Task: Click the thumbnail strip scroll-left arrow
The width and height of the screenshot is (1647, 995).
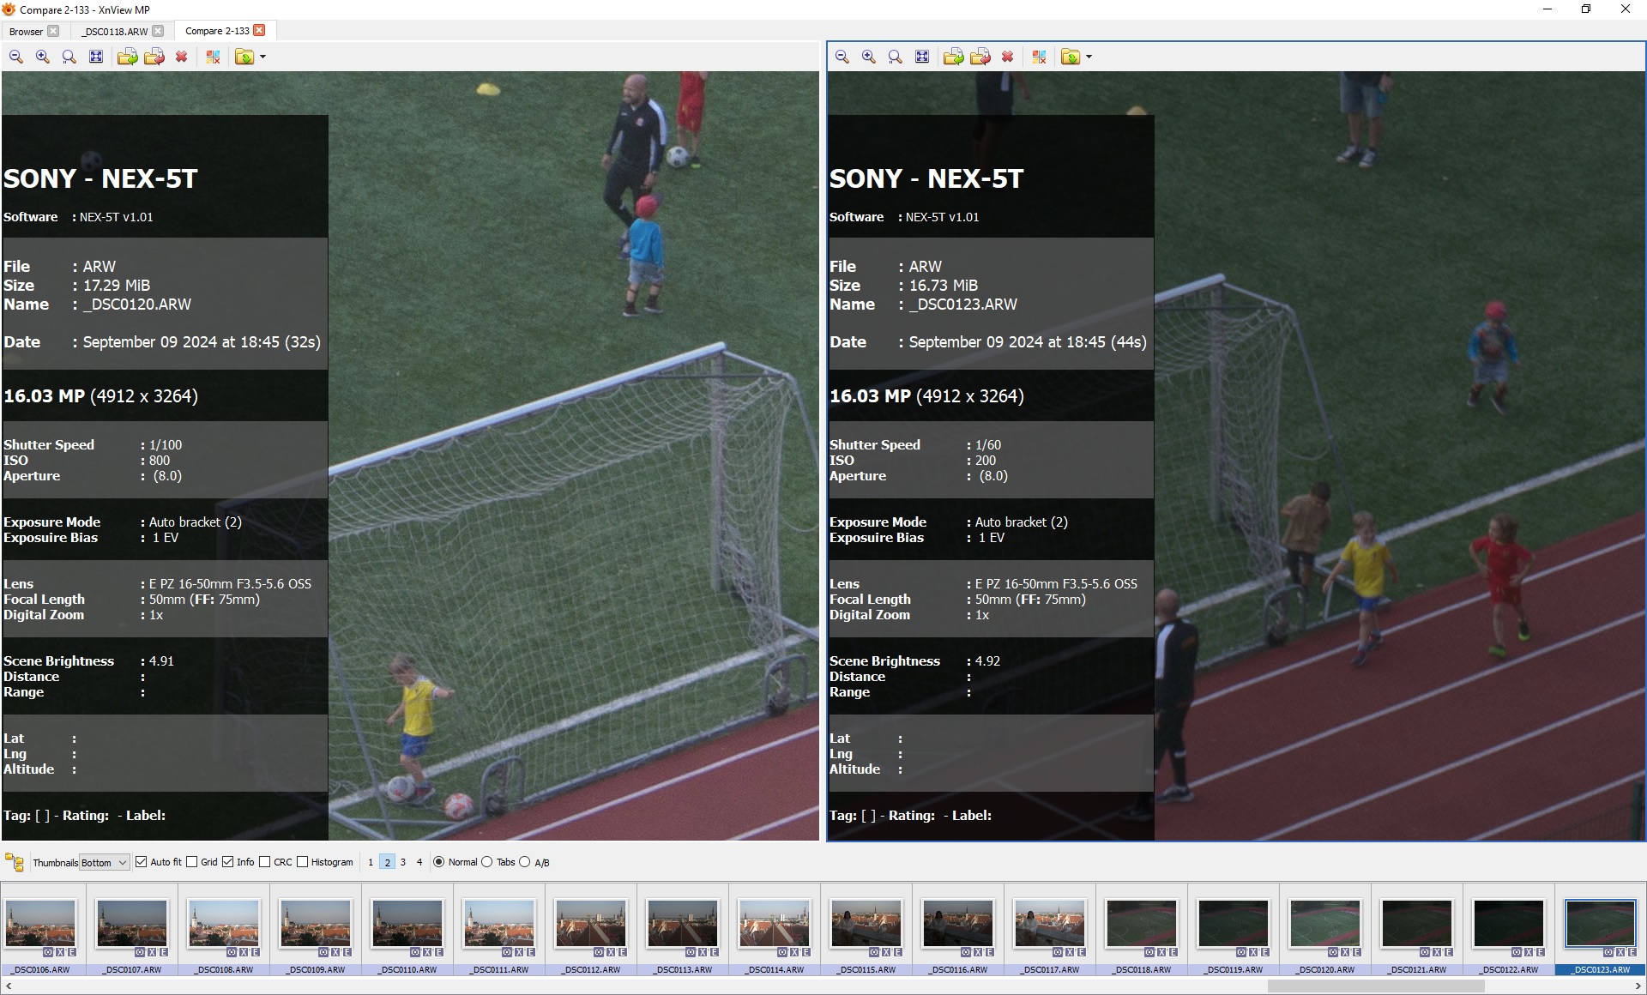Action: [8, 986]
